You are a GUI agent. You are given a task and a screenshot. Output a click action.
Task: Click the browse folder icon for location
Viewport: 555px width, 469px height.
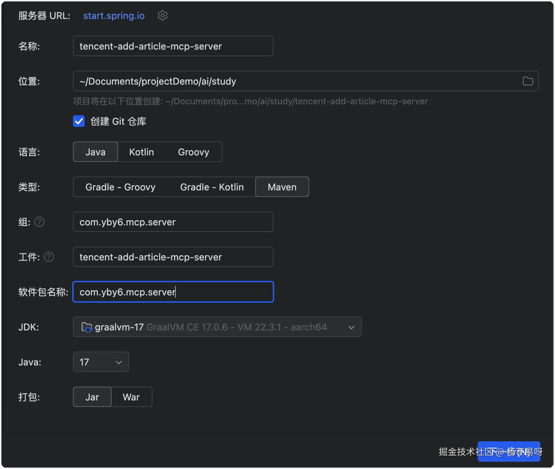pyautogui.click(x=528, y=81)
